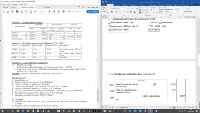Screen dimensions: 200x113
Task: Apply the Titre 1 style in Word
Action: tap(178, 10)
